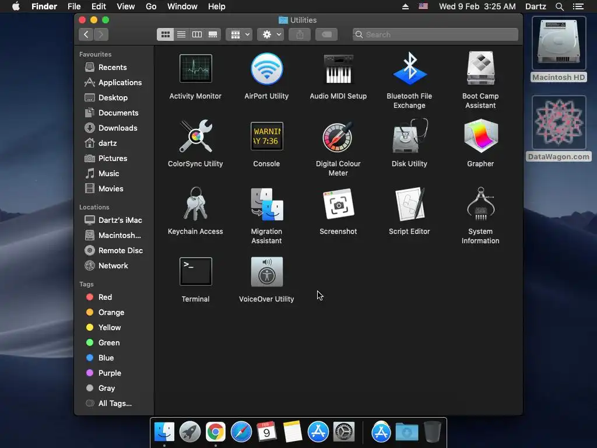Open the gear action menu
Screen dimensions: 597x448
[x=271, y=34]
